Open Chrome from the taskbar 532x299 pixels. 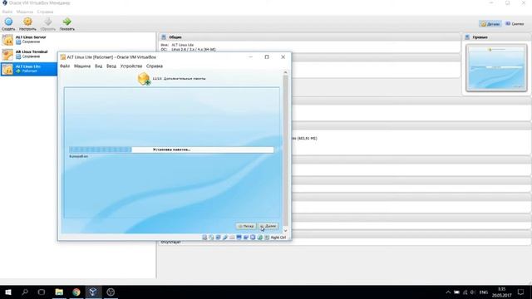(x=76, y=292)
